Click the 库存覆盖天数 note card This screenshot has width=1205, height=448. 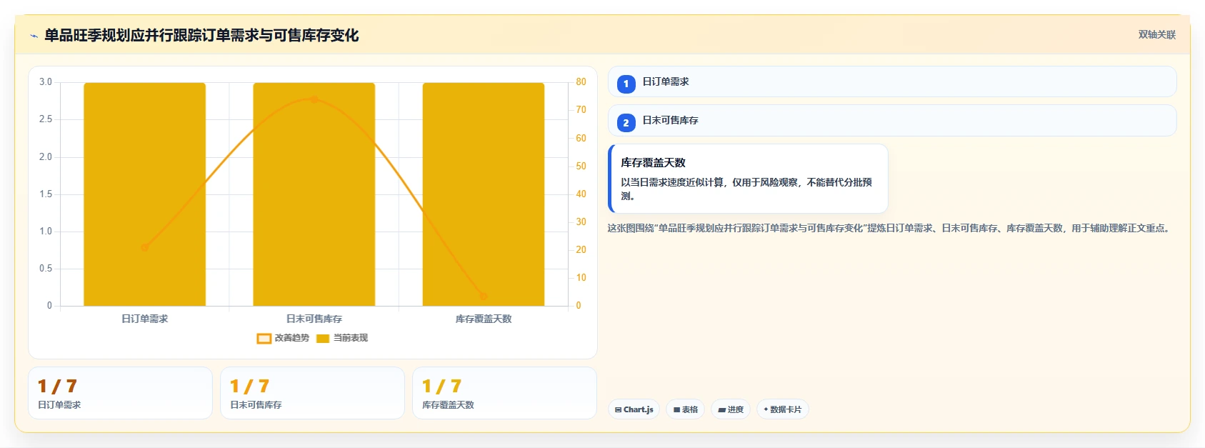(748, 179)
